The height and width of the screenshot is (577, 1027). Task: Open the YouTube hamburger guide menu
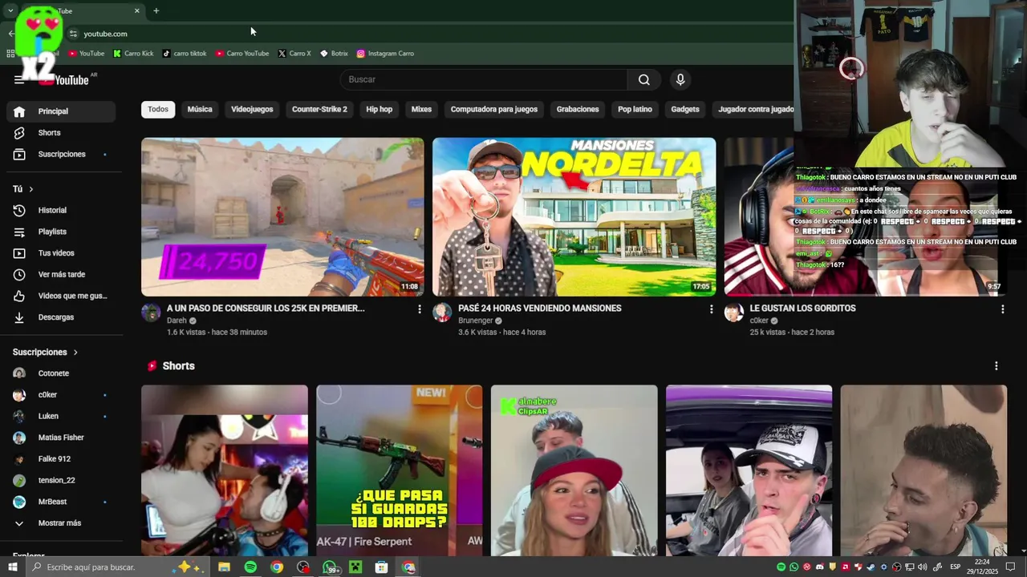pos(19,79)
